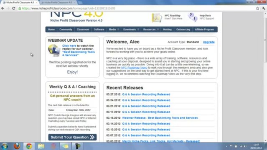Expand the Media dropdown menu

[x=114, y=30]
